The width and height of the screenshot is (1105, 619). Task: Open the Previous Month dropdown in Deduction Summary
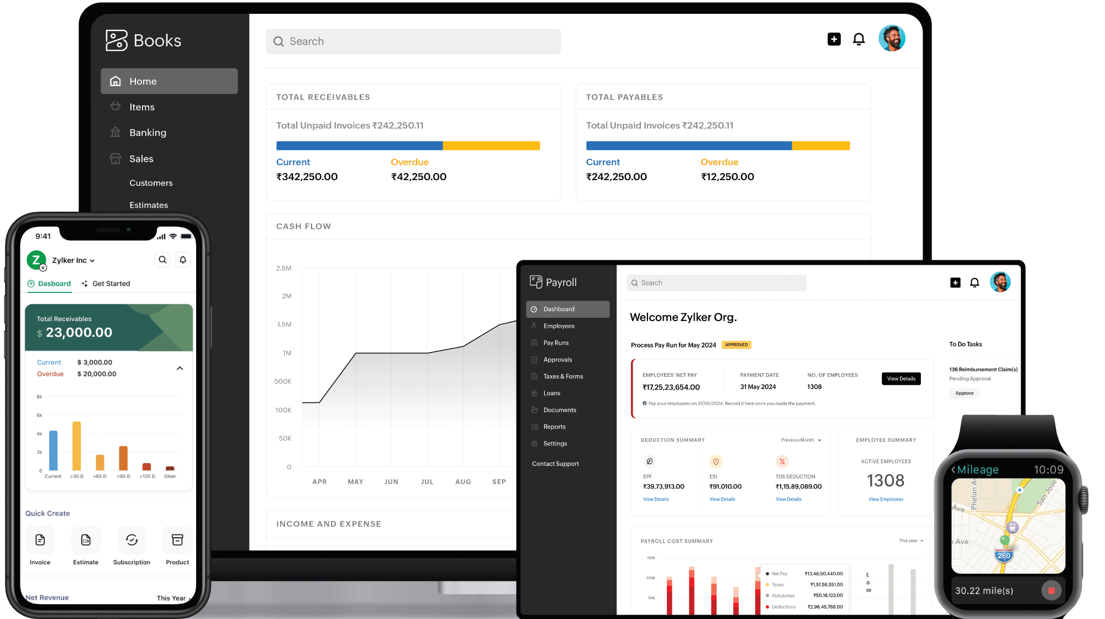(800, 440)
